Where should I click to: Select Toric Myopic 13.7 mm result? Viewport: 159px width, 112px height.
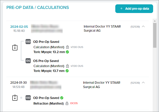click(x=49, y=71)
